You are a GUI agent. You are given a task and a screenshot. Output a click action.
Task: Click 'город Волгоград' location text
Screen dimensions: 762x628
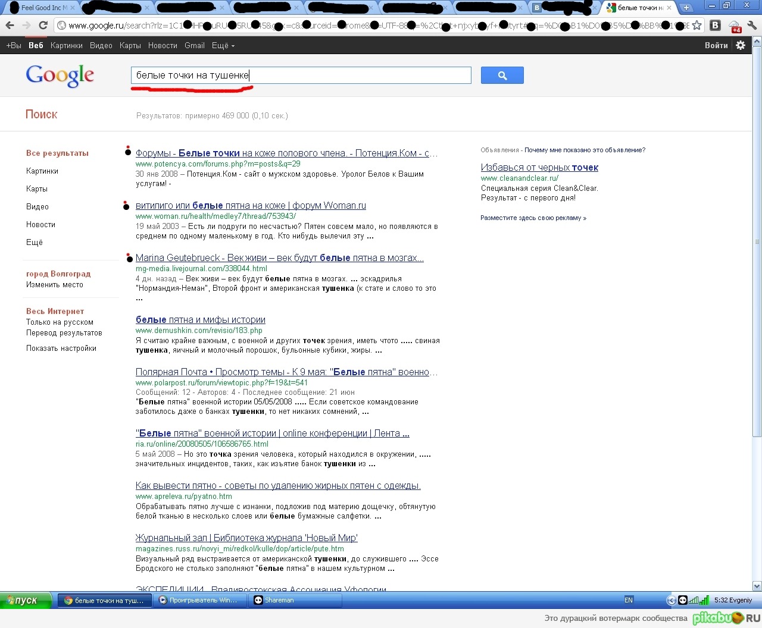tap(58, 274)
